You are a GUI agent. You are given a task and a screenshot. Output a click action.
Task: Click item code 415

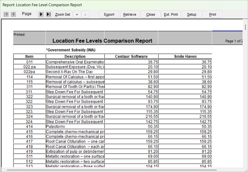point(29,132)
